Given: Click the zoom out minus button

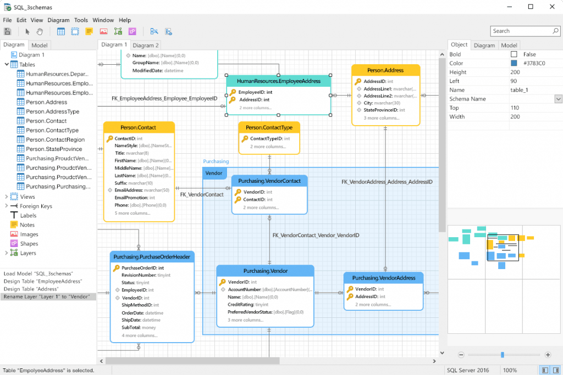Looking at the screenshot, I should [x=461, y=355].
